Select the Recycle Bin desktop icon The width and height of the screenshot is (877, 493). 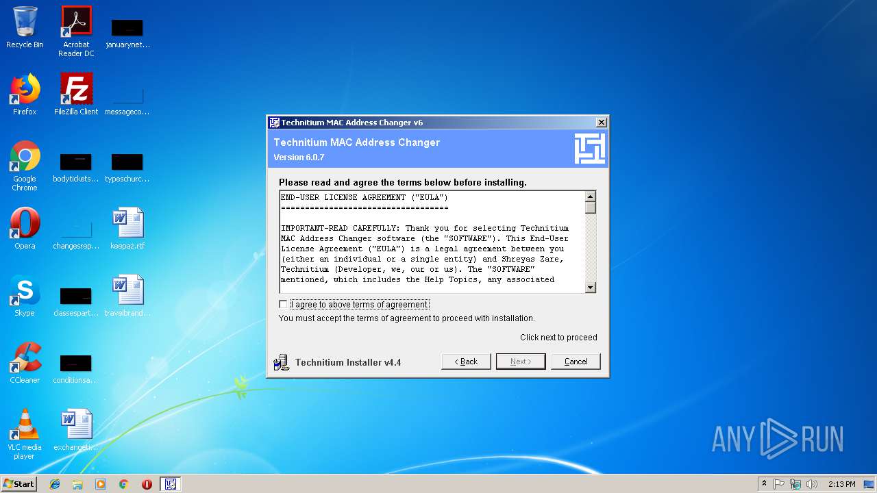pyautogui.click(x=25, y=27)
